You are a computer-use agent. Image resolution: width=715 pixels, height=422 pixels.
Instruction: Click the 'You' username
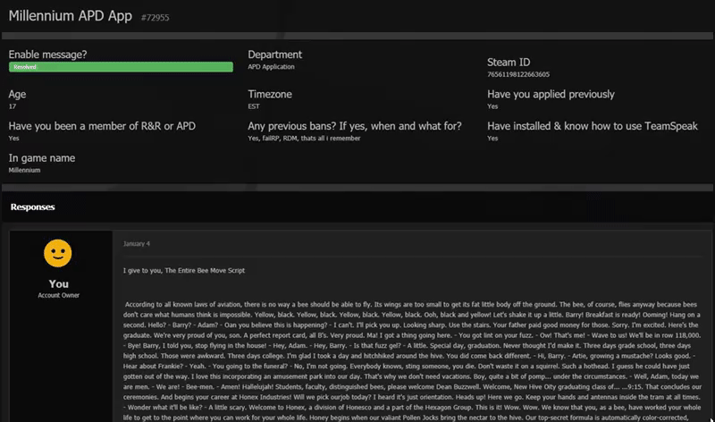point(59,283)
